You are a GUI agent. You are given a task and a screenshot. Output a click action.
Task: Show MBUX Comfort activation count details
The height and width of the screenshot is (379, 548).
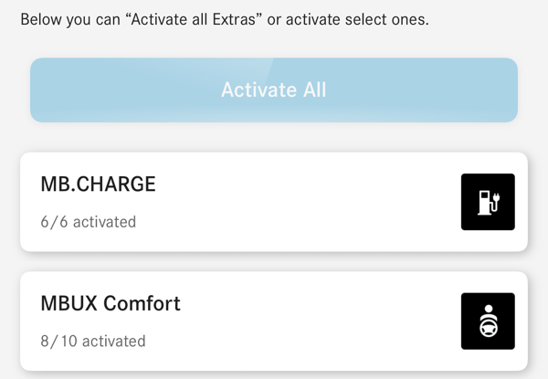tap(93, 341)
